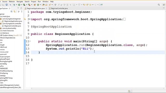
Task: Open the External Tools dropdown arrow
Action: click(32, 5)
